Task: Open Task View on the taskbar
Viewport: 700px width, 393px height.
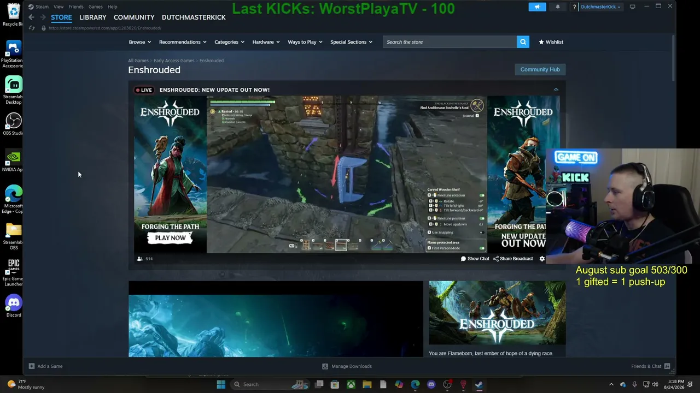Action: 319,384
